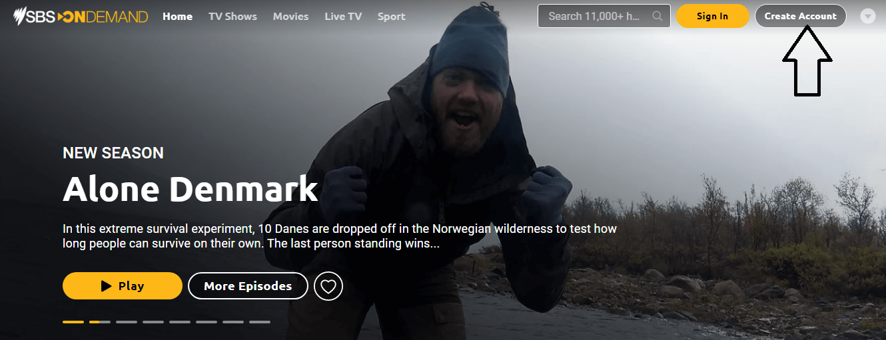The height and width of the screenshot is (340, 886).
Task: Click the Alone Denmark title
Action: click(191, 190)
